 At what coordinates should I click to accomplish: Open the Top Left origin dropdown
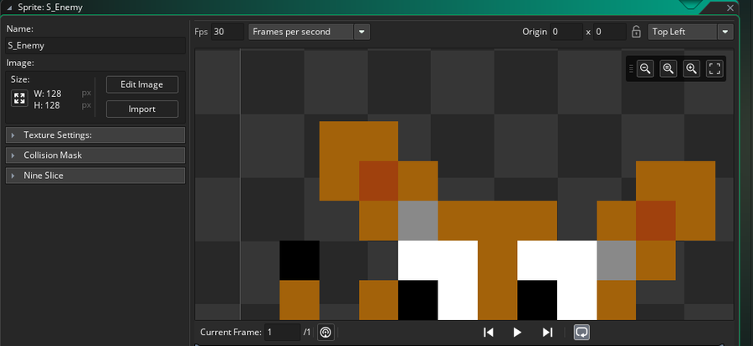(690, 32)
